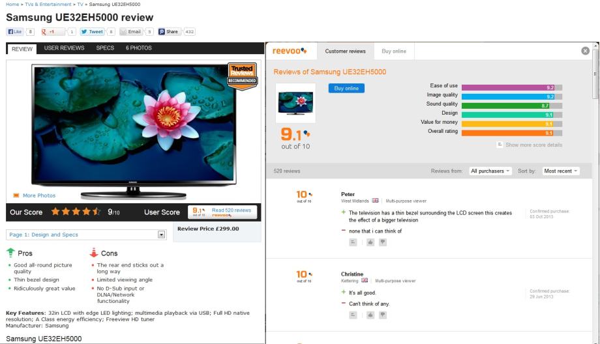The width and height of the screenshot is (600, 344).
Task: Click the More Photos camera icon
Action: click(x=16, y=195)
